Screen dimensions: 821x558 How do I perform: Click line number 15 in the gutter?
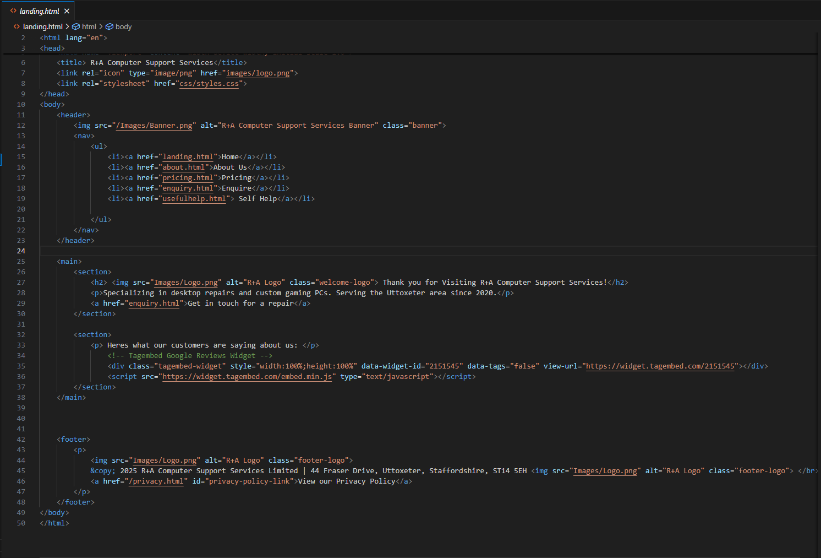coord(21,156)
